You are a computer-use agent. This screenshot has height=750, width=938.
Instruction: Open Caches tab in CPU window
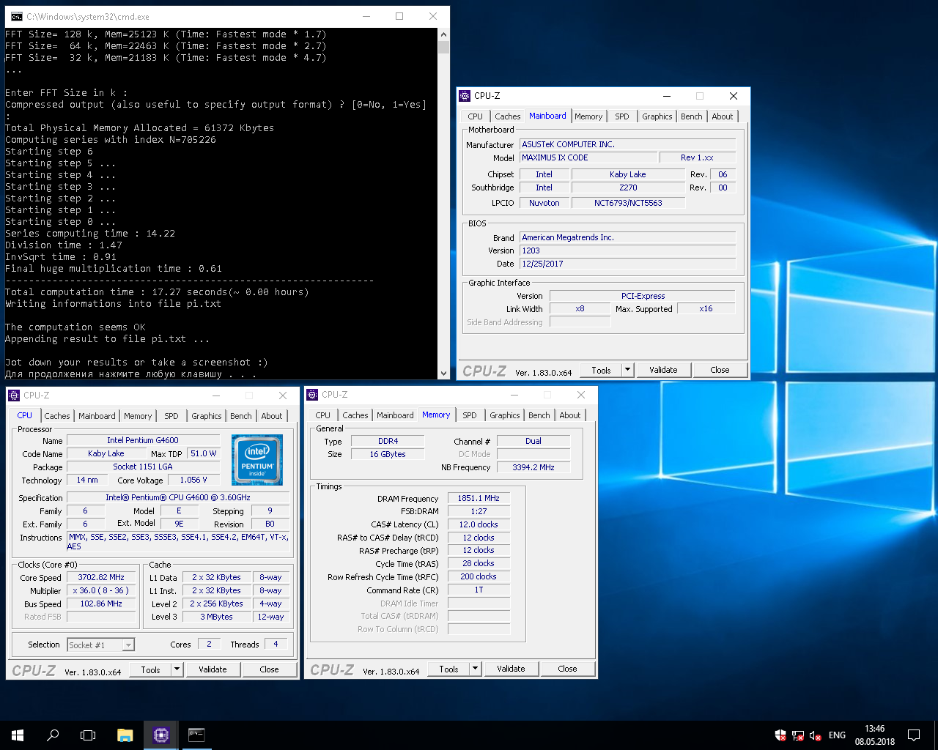pos(57,416)
